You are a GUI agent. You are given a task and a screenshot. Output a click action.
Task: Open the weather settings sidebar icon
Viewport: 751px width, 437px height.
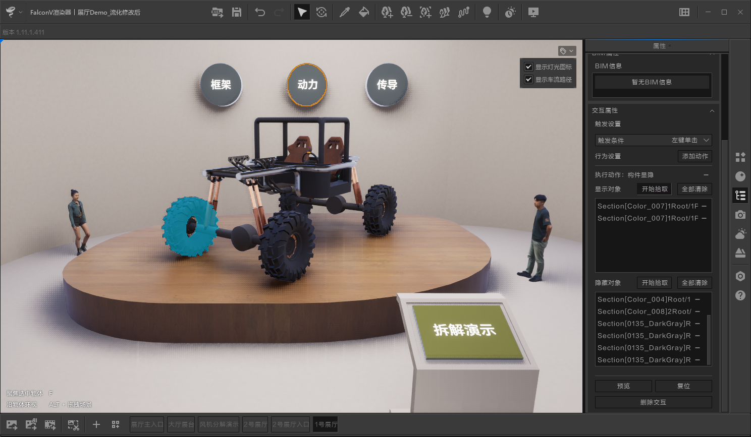(740, 234)
